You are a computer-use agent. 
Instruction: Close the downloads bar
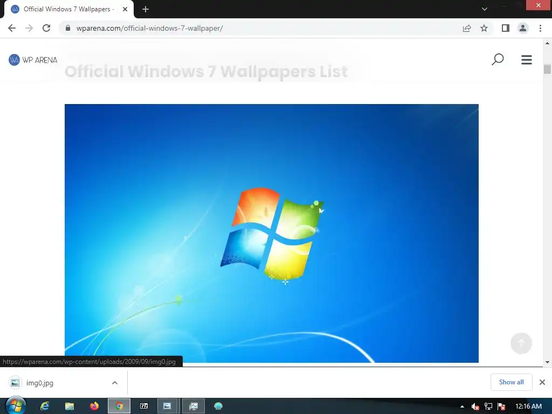pyautogui.click(x=542, y=382)
